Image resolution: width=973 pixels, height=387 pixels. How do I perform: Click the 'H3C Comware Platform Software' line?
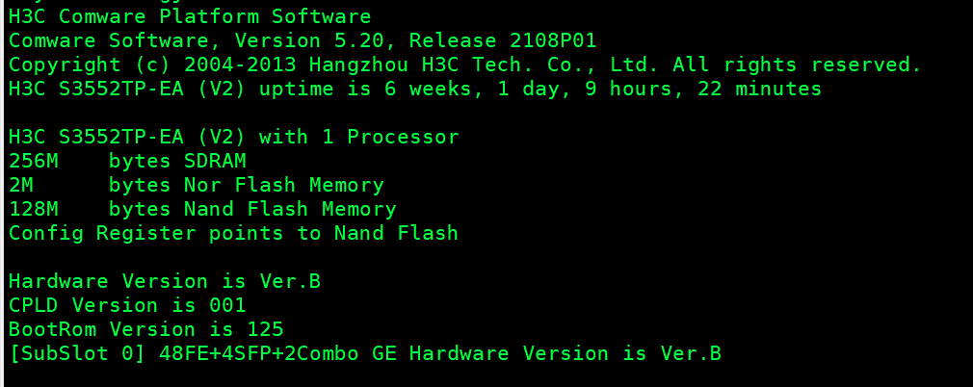(x=190, y=16)
